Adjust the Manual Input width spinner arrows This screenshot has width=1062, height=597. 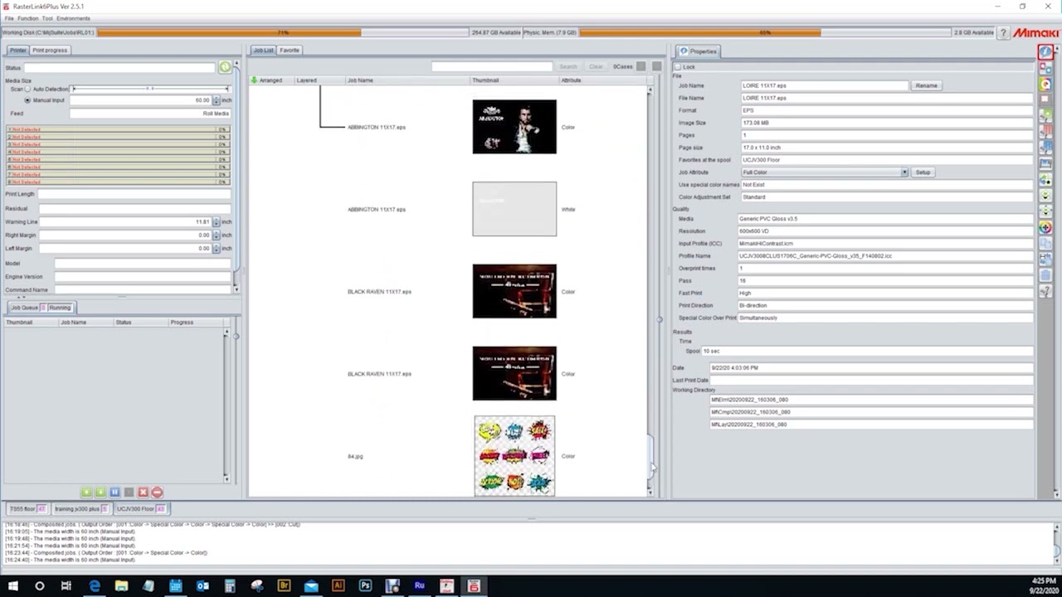click(x=216, y=100)
